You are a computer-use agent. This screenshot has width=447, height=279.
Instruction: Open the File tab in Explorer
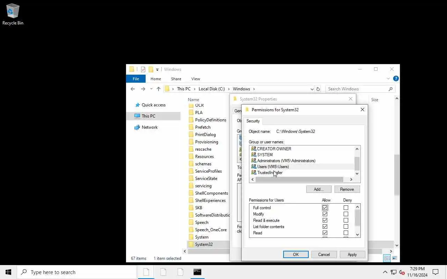tap(136, 79)
